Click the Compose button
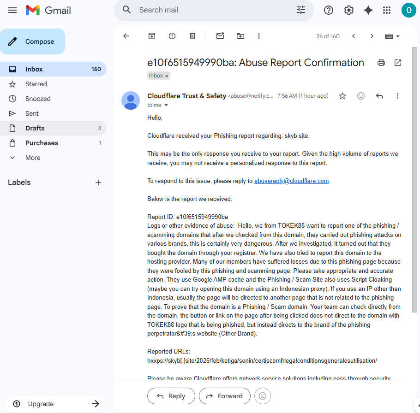 coord(33,41)
